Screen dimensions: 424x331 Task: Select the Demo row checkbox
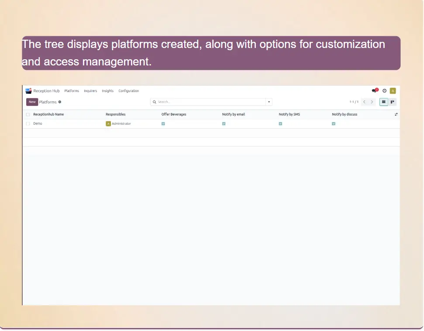(x=28, y=124)
